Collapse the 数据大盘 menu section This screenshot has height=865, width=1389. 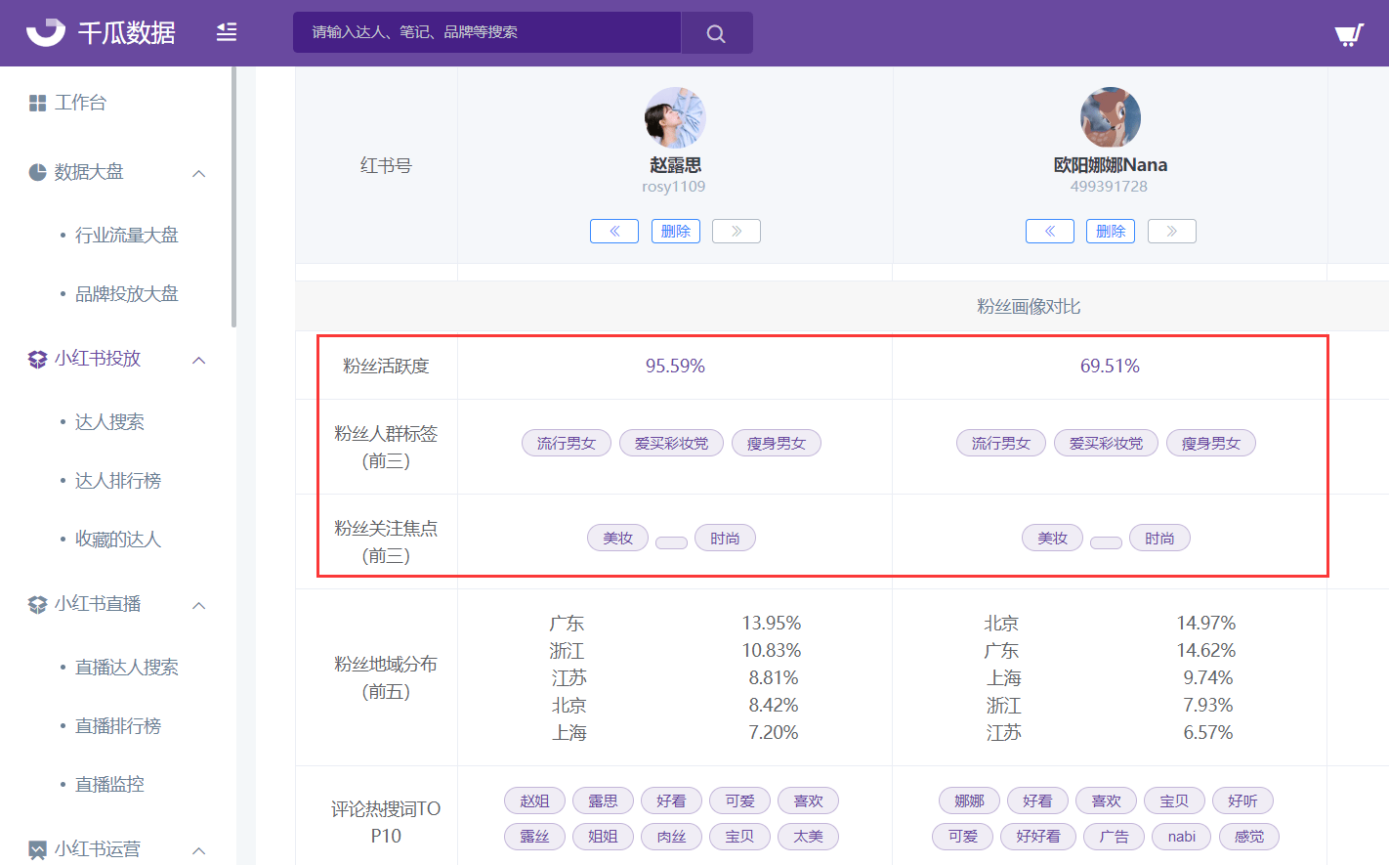pos(199,173)
